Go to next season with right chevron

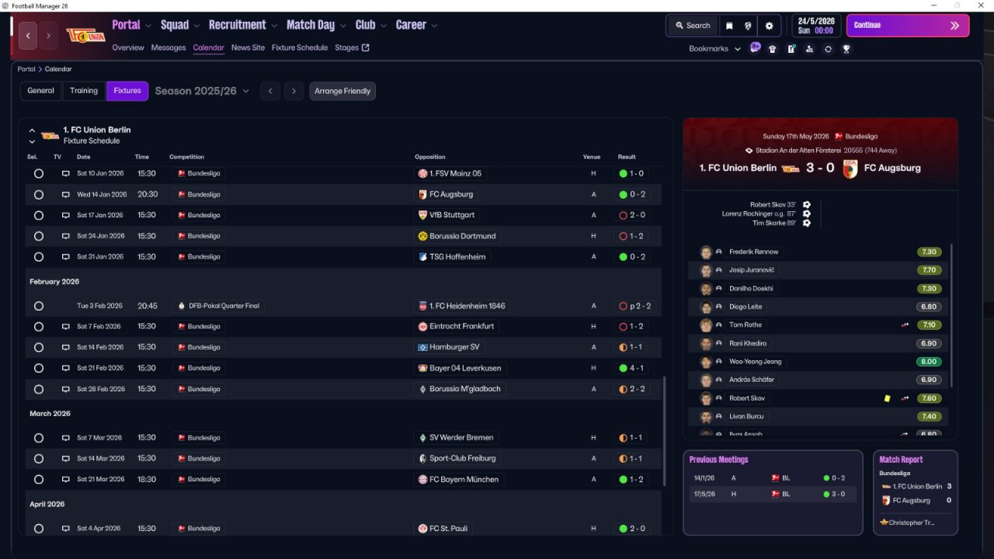pyautogui.click(x=294, y=91)
